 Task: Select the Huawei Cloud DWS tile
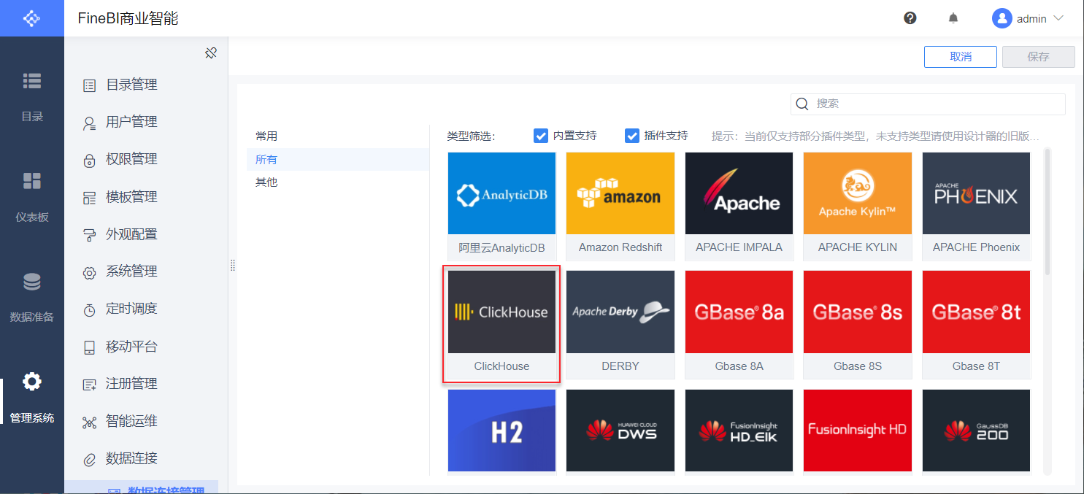pos(620,432)
